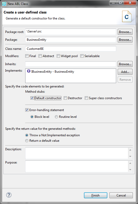Browse for the Package root
This screenshot has height=204, width=138.
[x=125, y=32]
